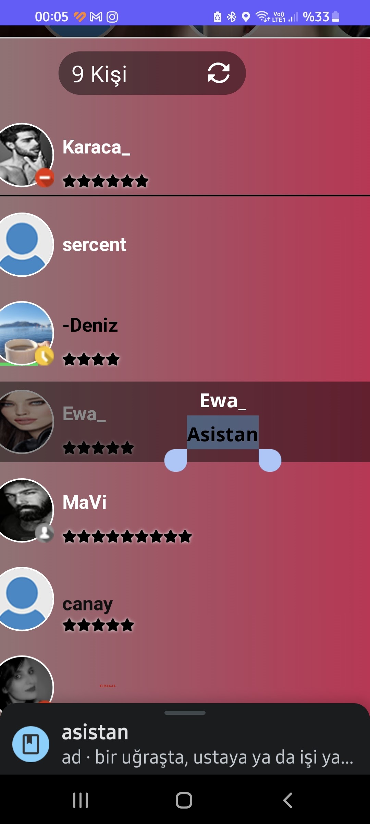Tap the blue bookmark dictionary icon
The height and width of the screenshot is (824, 370).
[31, 744]
